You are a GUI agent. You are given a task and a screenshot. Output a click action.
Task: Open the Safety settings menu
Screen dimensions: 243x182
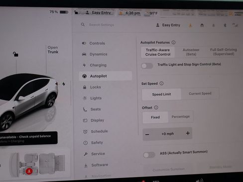pos(97,143)
